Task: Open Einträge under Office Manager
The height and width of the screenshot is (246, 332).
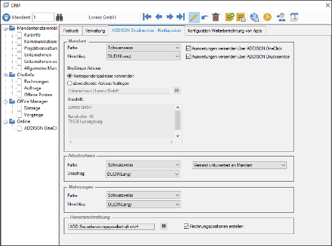Action: click(x=32, y=108)
